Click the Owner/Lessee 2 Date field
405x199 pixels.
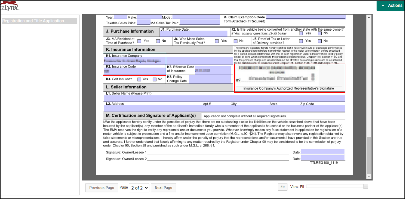pyautogui.click(x=323, y=158)
